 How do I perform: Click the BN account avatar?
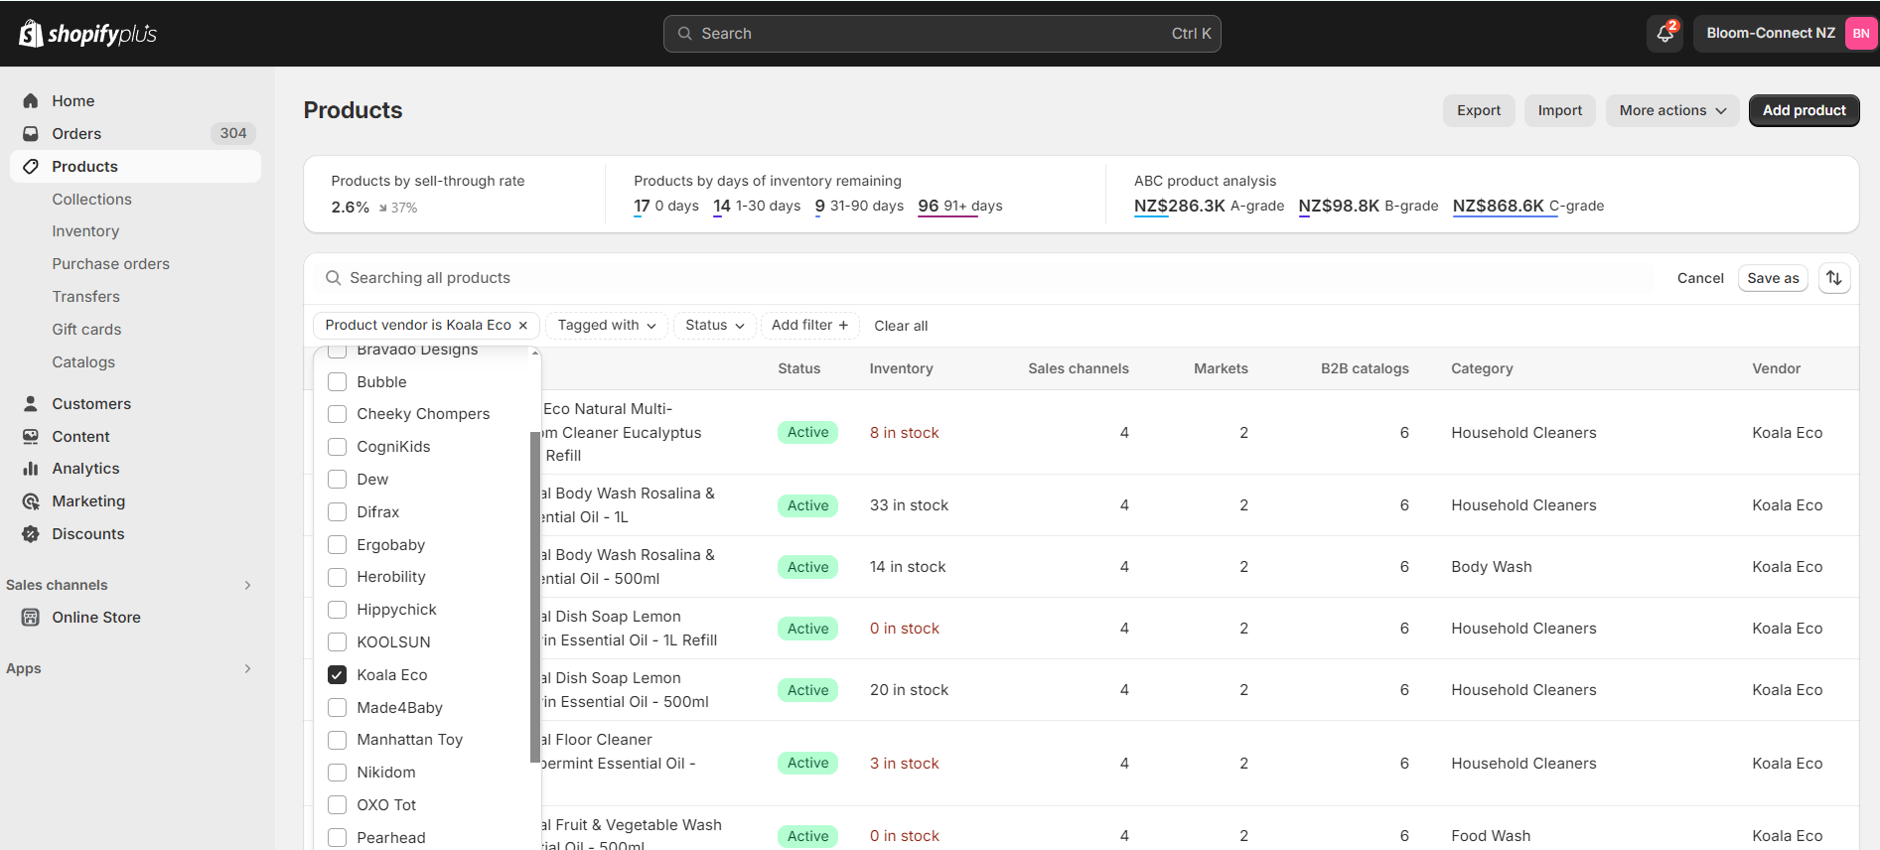point(1860,34)
